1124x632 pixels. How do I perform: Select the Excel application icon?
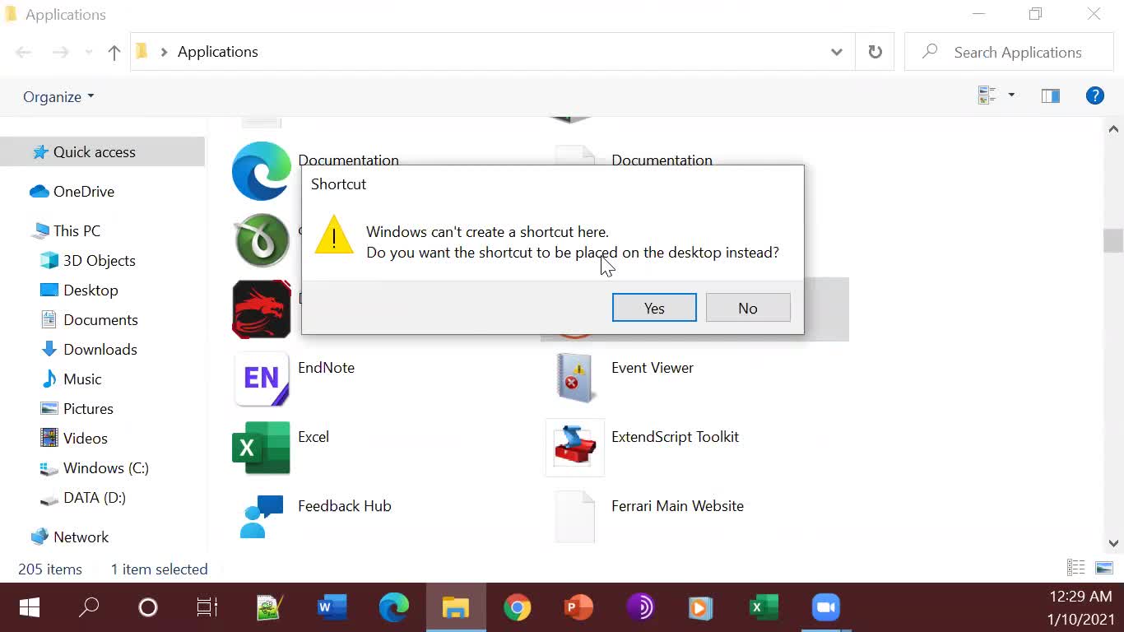point(262,448)
